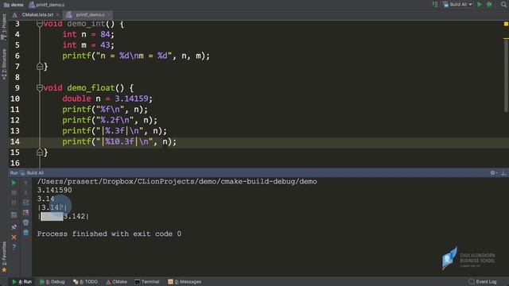Click the stop process square in Run panel
The image size is (509, 286).
(14, 193)
